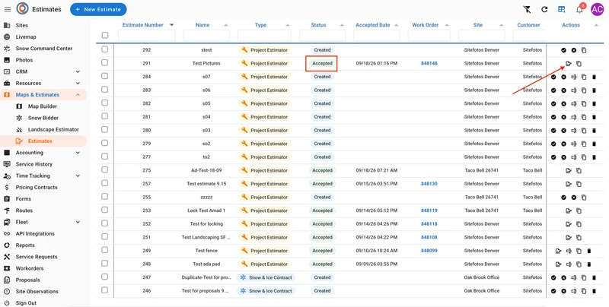
Task: Click the Name column filter input
Action: pos(206,36)
